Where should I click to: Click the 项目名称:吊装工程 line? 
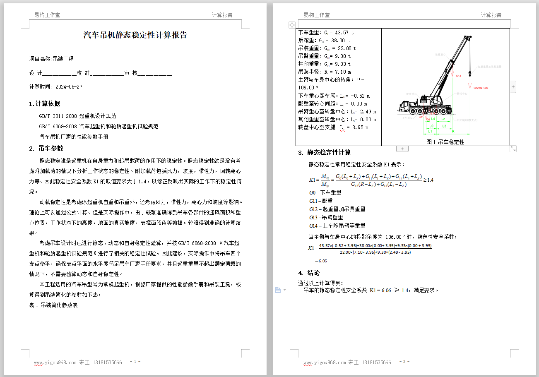[x=51, y=59]
